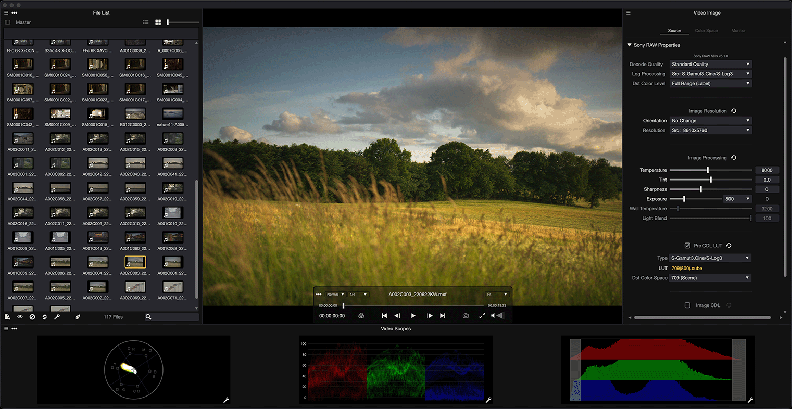Switch file list to list view
792x409 pixels.
tap(146, 22)
